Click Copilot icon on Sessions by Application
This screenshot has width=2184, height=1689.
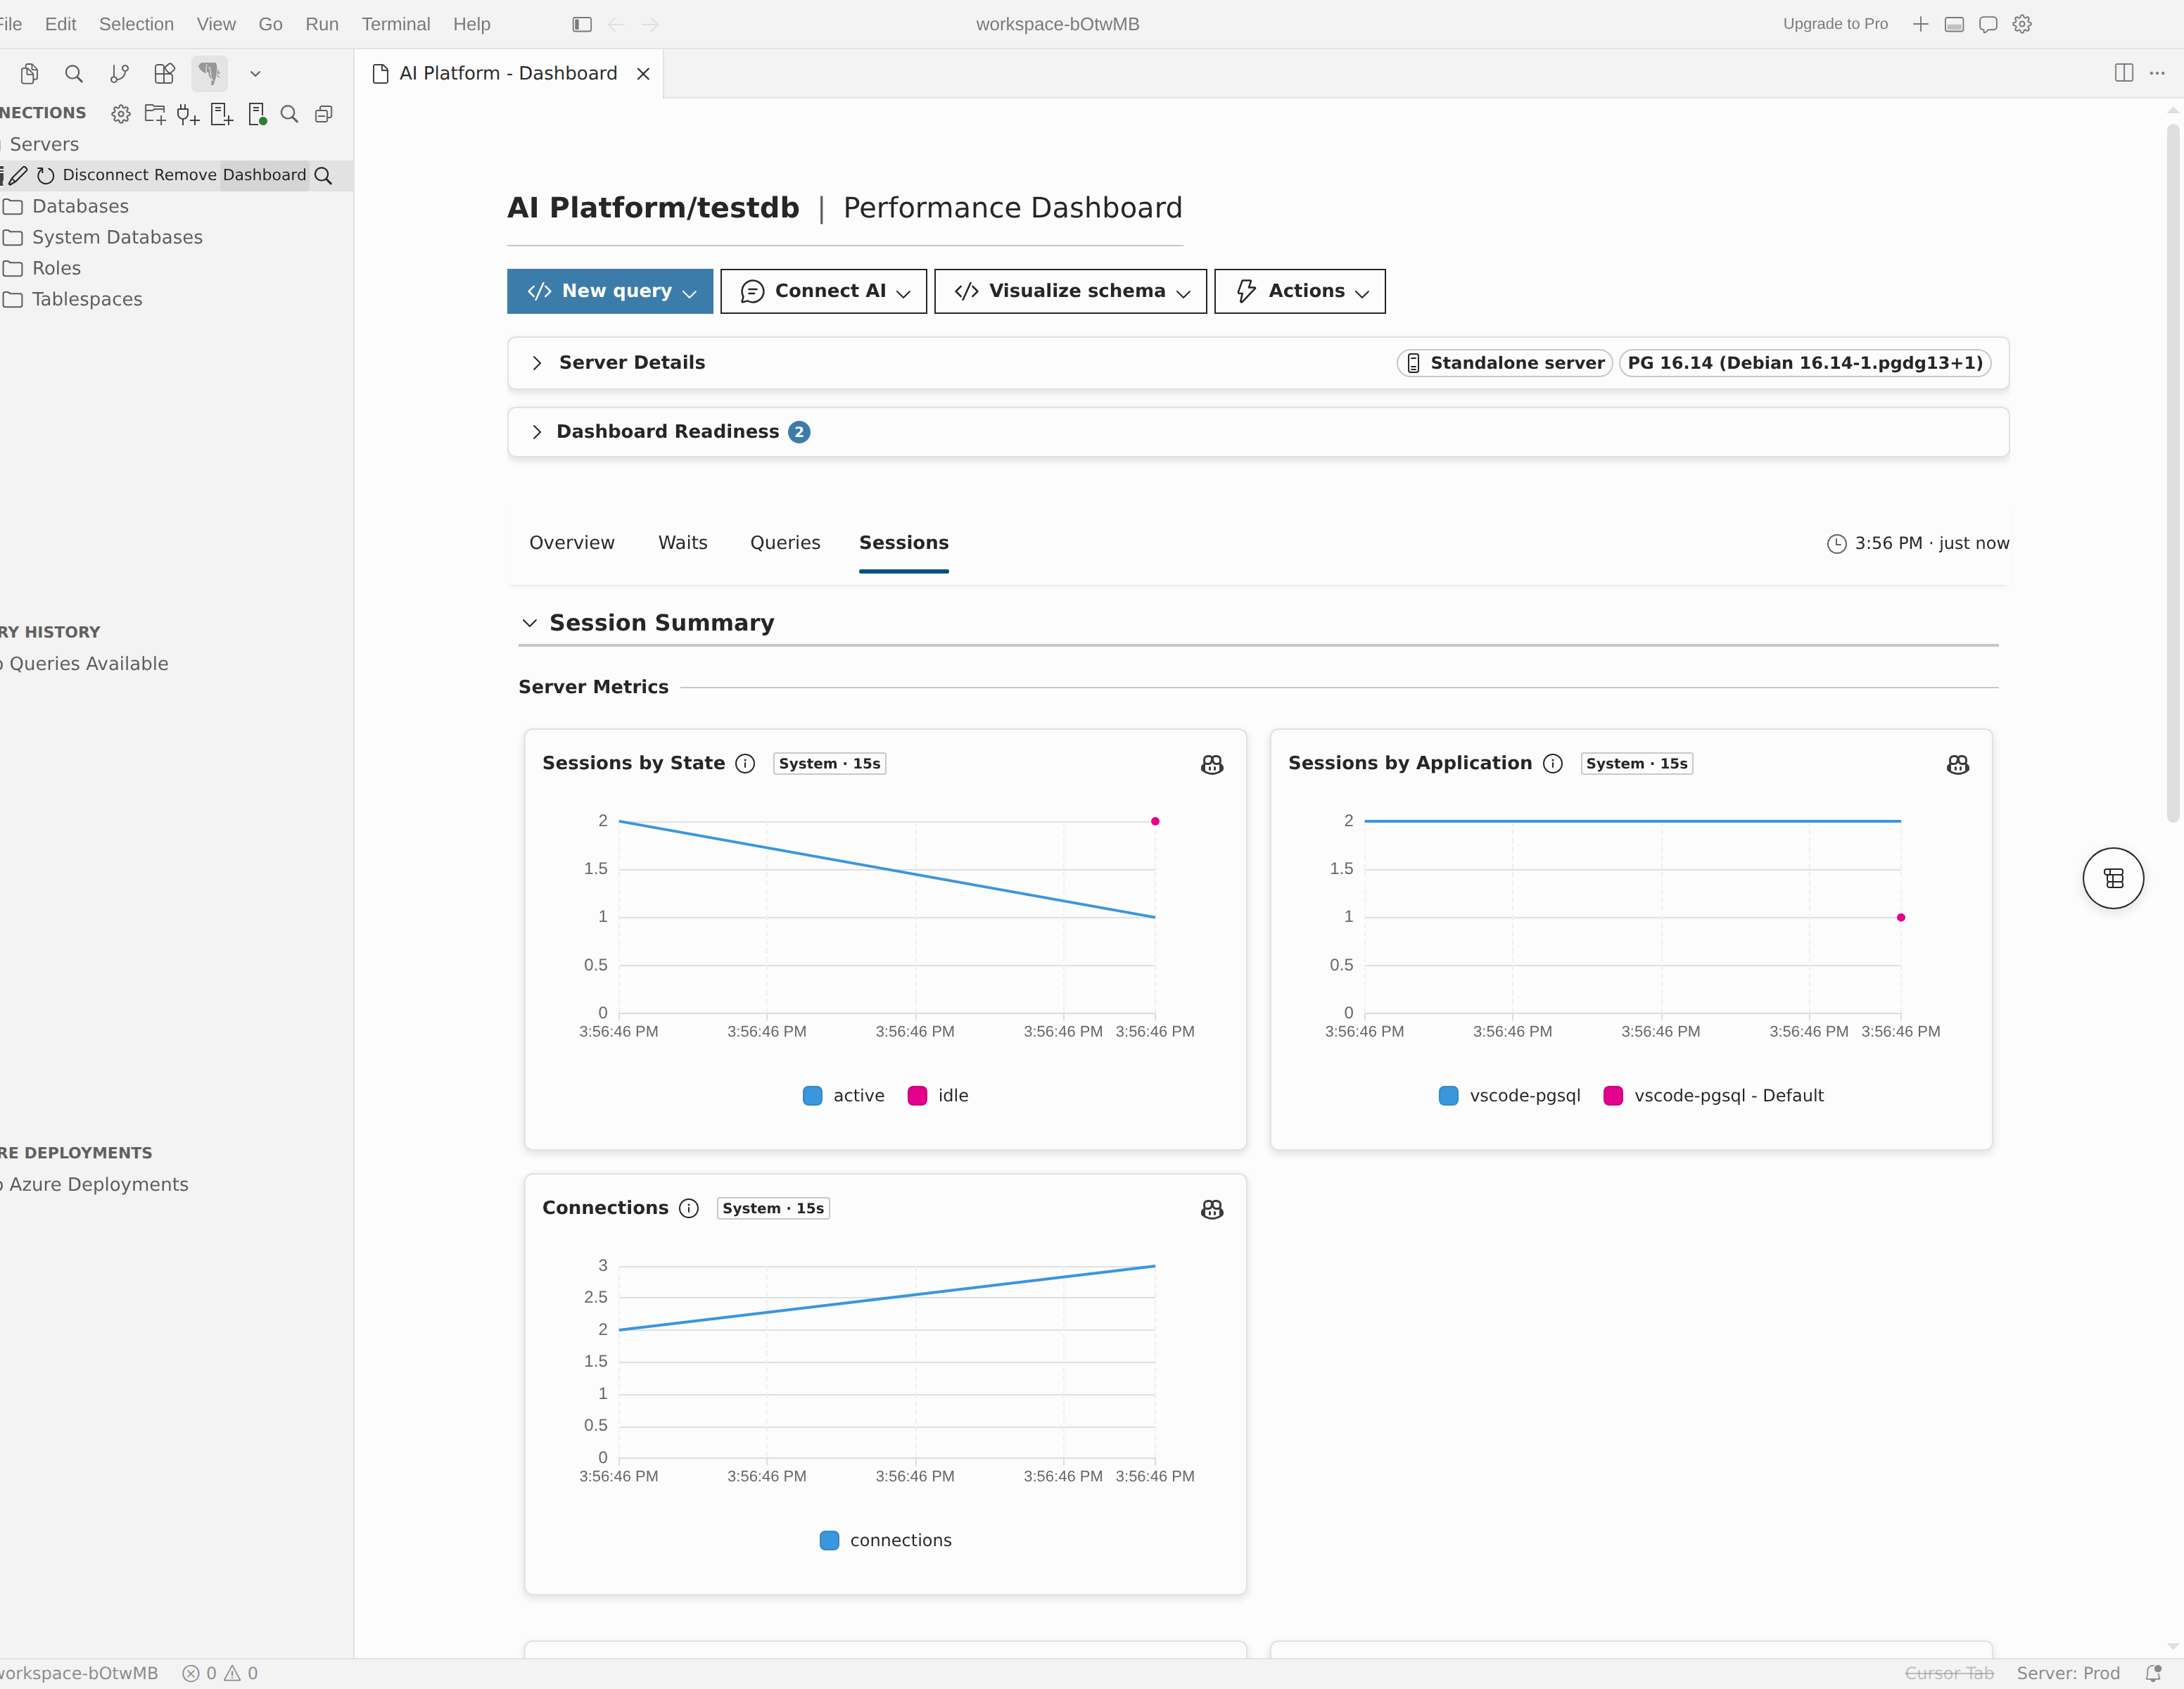[1958, 764]
